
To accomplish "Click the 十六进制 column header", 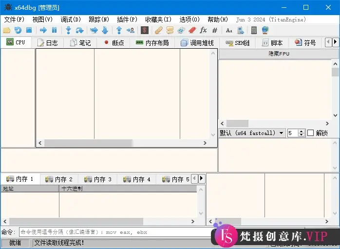I will click(128, 189).
